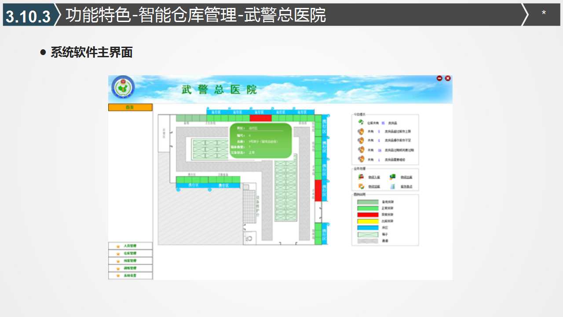Click the last orange alert icon under today's tips

[x=361, y=159]
